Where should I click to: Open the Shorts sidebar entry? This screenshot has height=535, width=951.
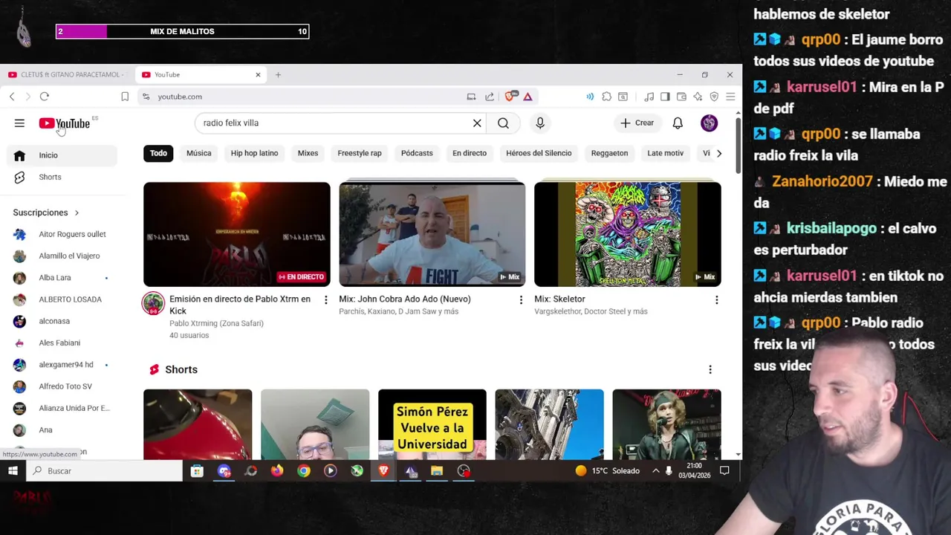pos(62,177)
